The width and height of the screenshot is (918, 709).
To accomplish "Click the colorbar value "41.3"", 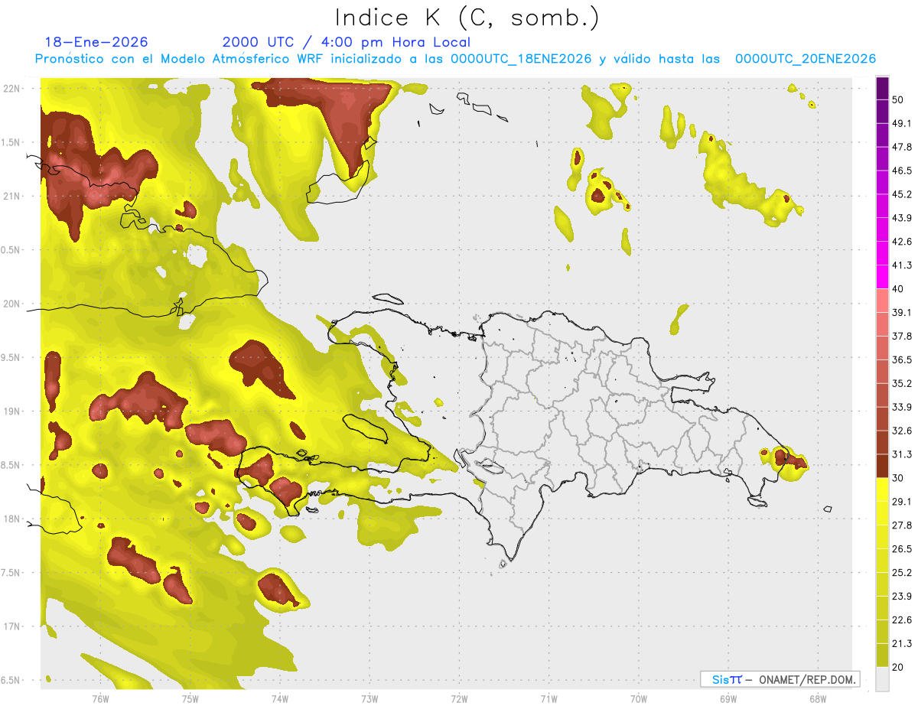I will click(x=902, y=265).
